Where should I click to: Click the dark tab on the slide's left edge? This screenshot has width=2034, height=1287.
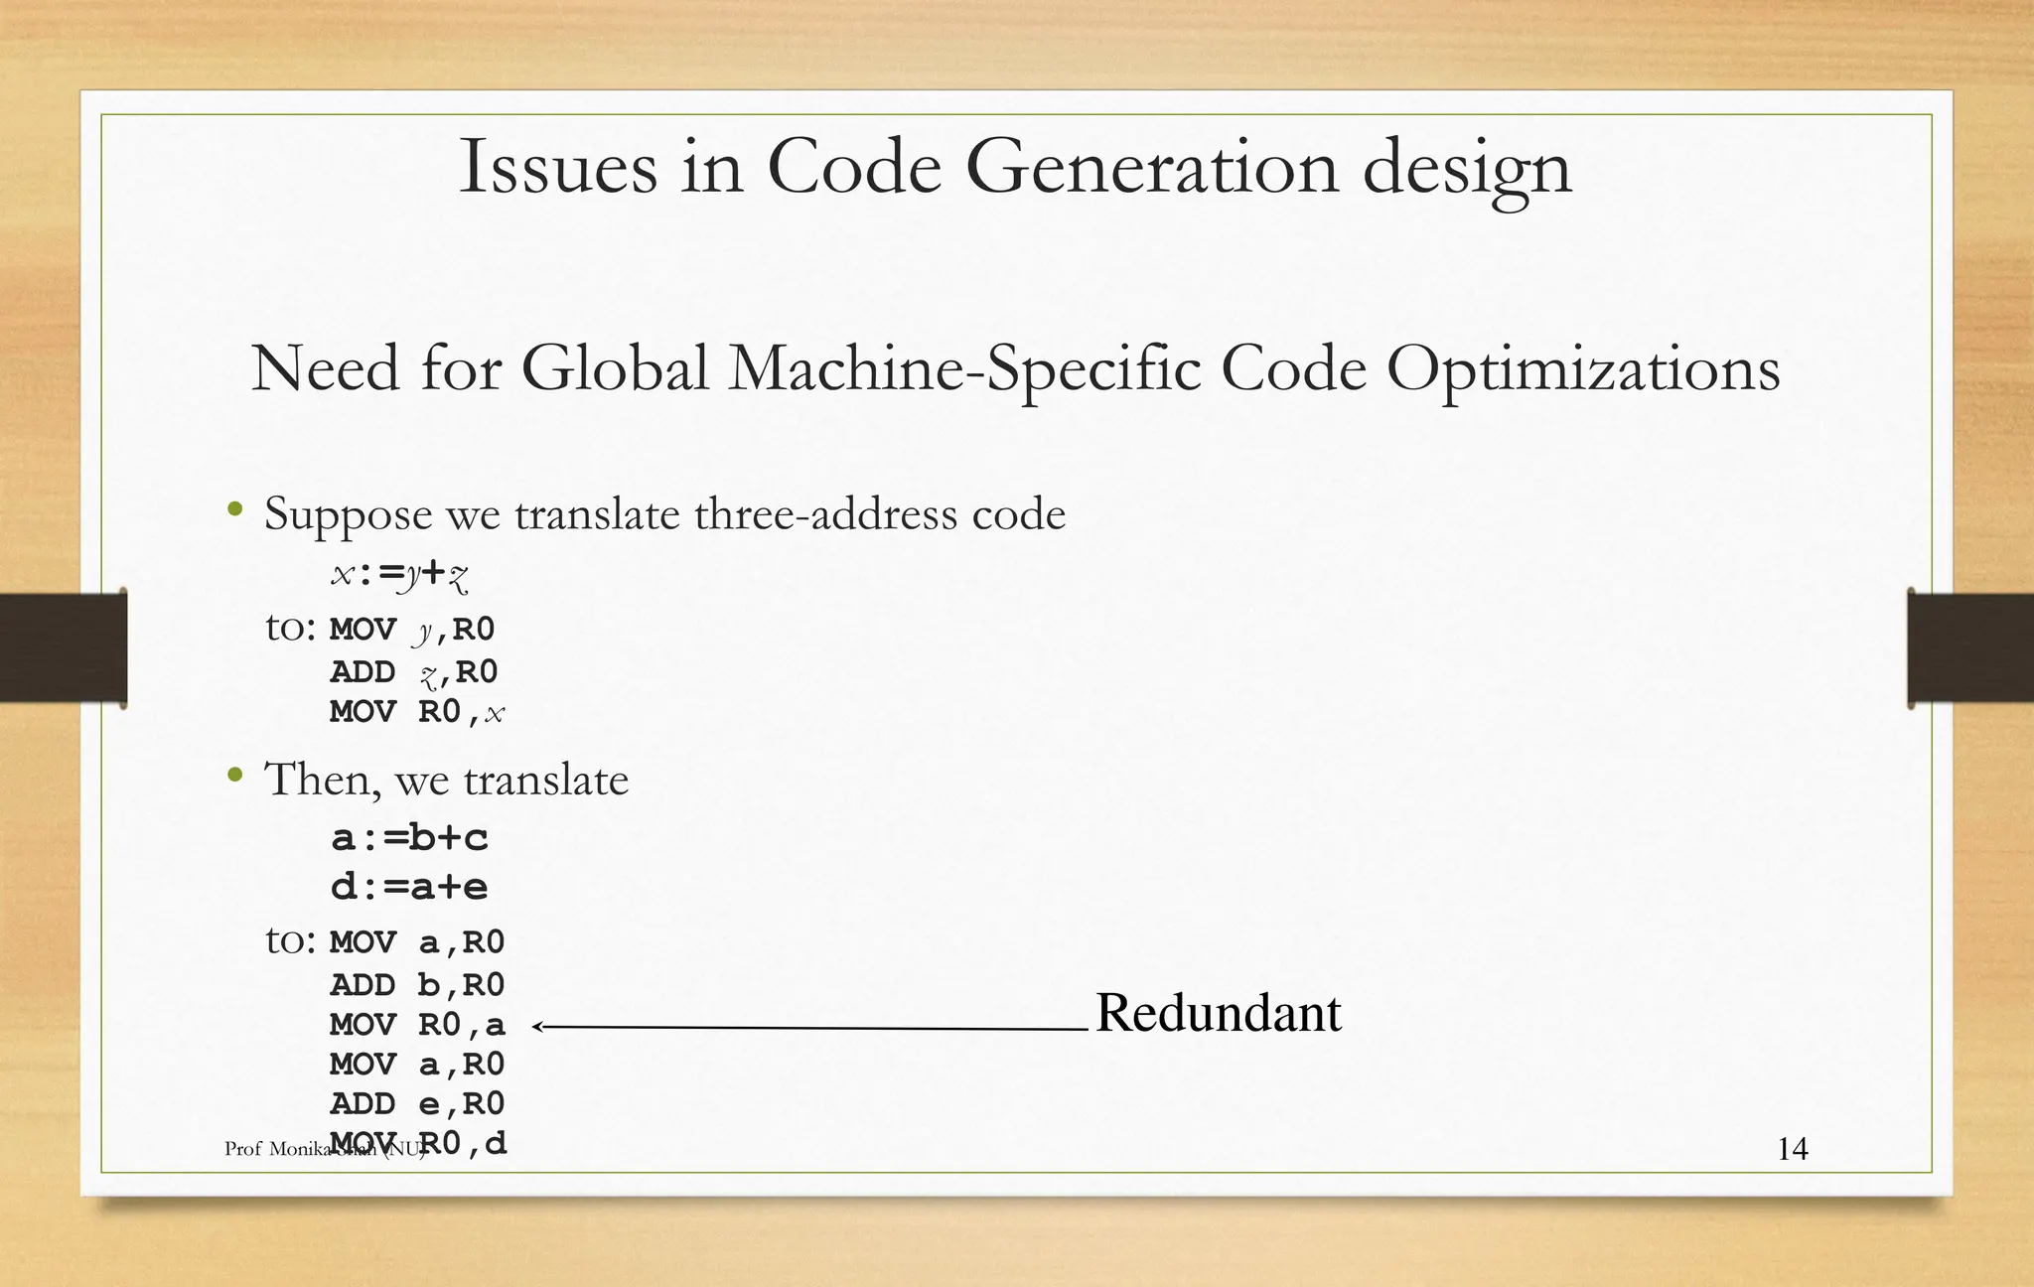64,647
